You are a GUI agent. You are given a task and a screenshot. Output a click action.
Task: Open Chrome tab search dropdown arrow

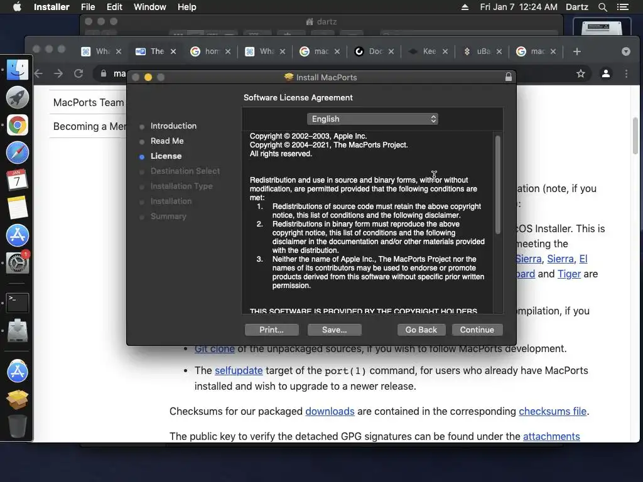(626, 51)
